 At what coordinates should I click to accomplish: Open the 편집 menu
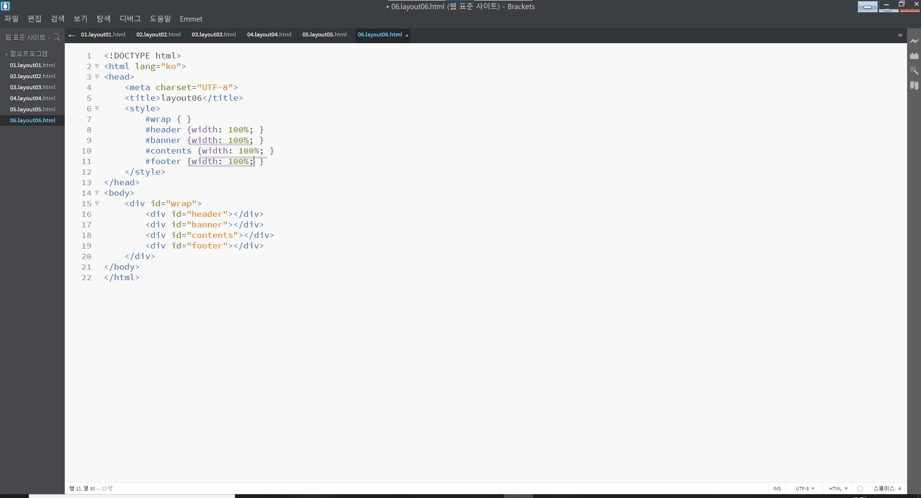35,19
